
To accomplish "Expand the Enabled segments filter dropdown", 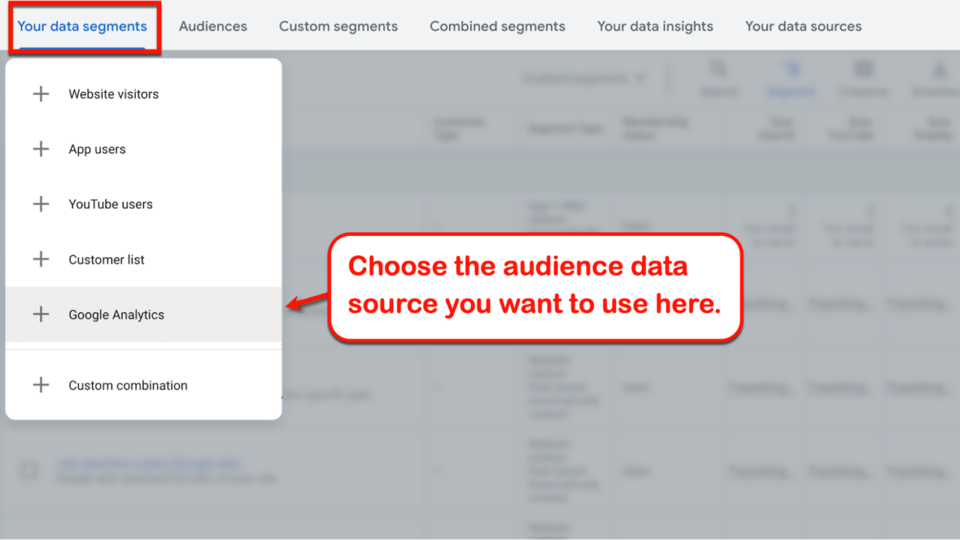I will pos(584,79).
